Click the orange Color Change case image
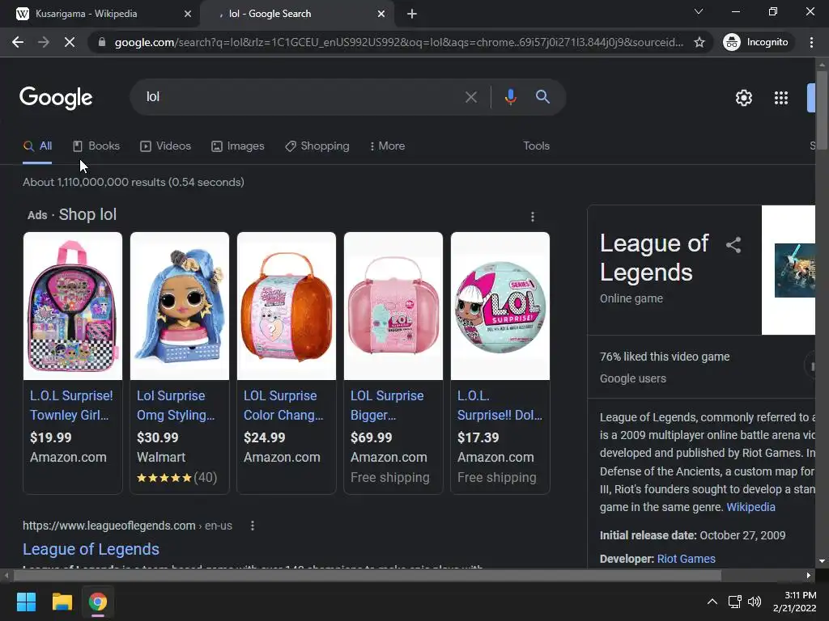Image resolution: width=829 pixels, height=621 pixels. pyautogui.click(x=287, y=306)
